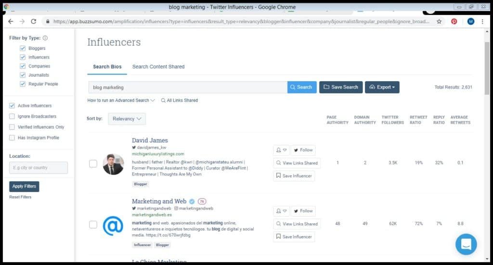Toggle the Bloggers checkbox
The width and height of the screenshot is (493, 265).
pyautogui.click(x=23, y=49)
